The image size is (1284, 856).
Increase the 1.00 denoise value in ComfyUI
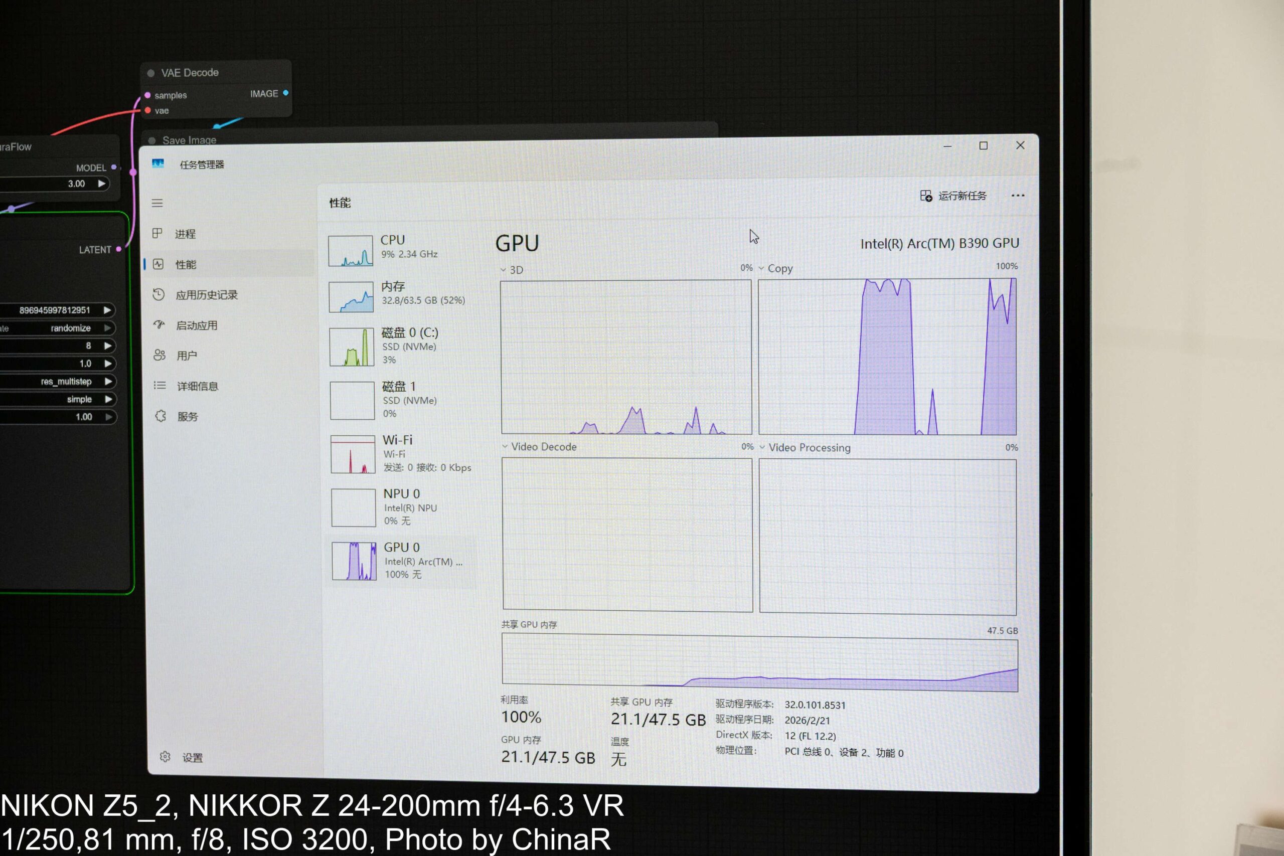[109, 417]
